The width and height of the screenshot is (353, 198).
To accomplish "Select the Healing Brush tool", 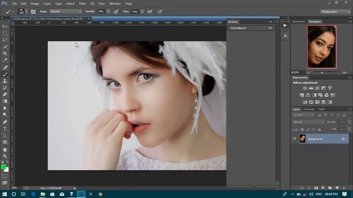I will (x=5, y=67).
